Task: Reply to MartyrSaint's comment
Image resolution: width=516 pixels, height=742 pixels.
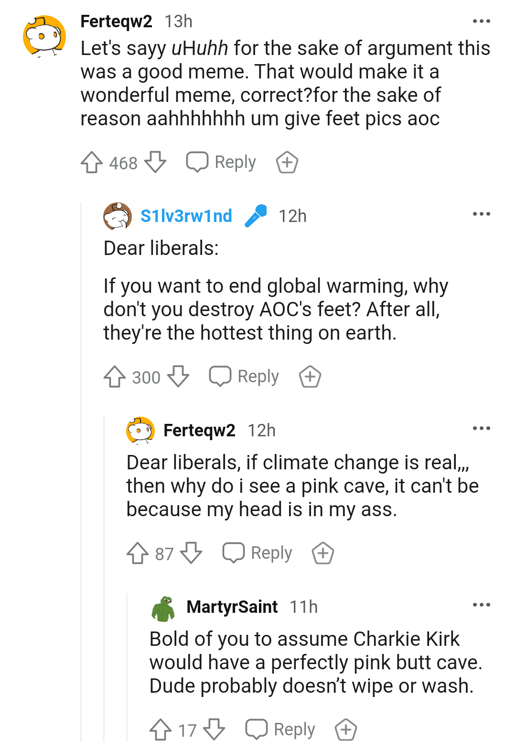Action: [280, 730]
